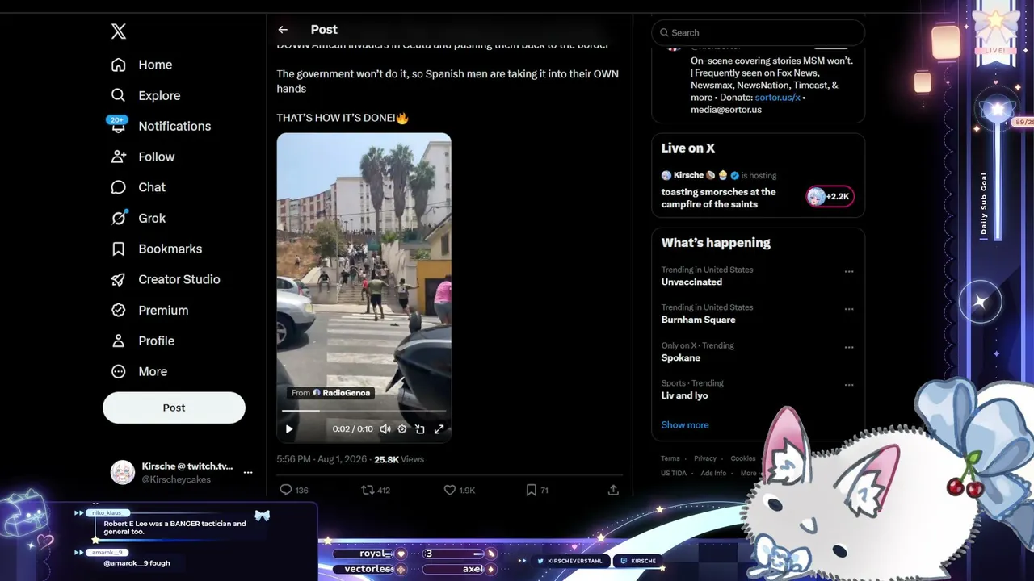
Task: Click the Kirsche host name in Live on X
Action: tap(688, 175)
